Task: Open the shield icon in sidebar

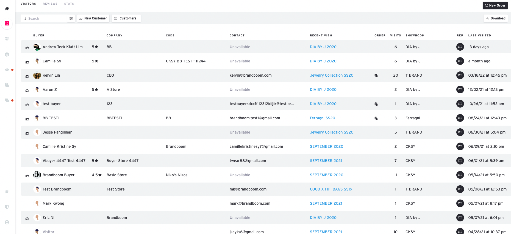Action: click(x=7, y=207)
